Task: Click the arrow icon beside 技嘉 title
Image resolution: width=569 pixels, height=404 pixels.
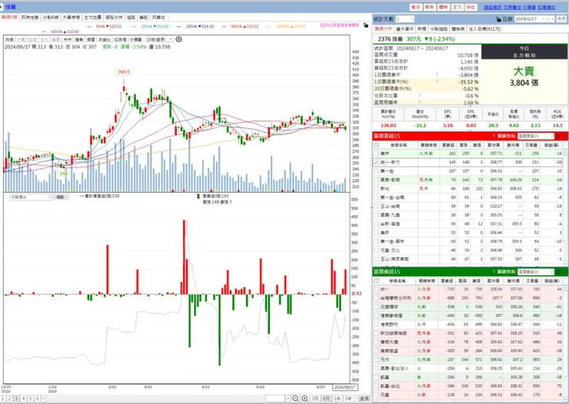Action: point(2,7)
